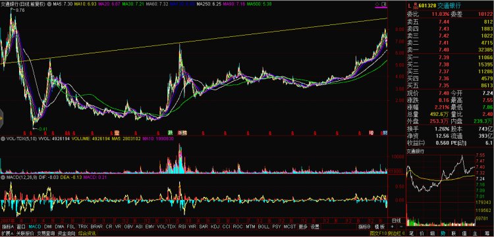Open the 日线 period selector

(x=396, y=220)
